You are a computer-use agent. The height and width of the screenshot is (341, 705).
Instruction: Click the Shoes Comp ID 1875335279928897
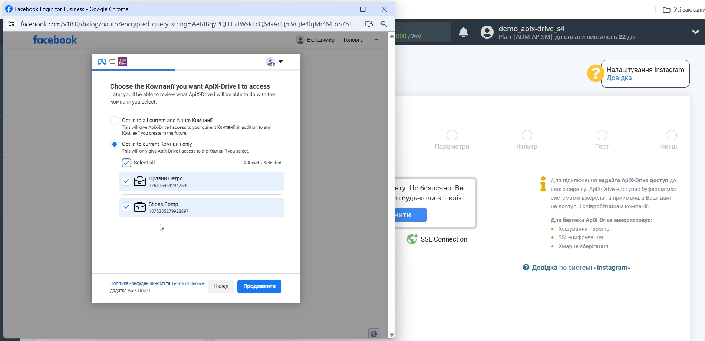click(x=169, y=211)
